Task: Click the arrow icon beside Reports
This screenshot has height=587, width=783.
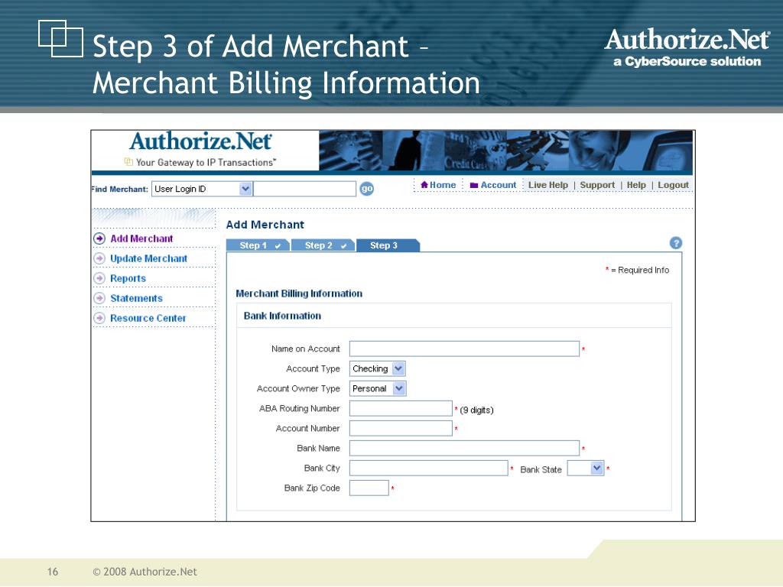Action: coord(99,278)
